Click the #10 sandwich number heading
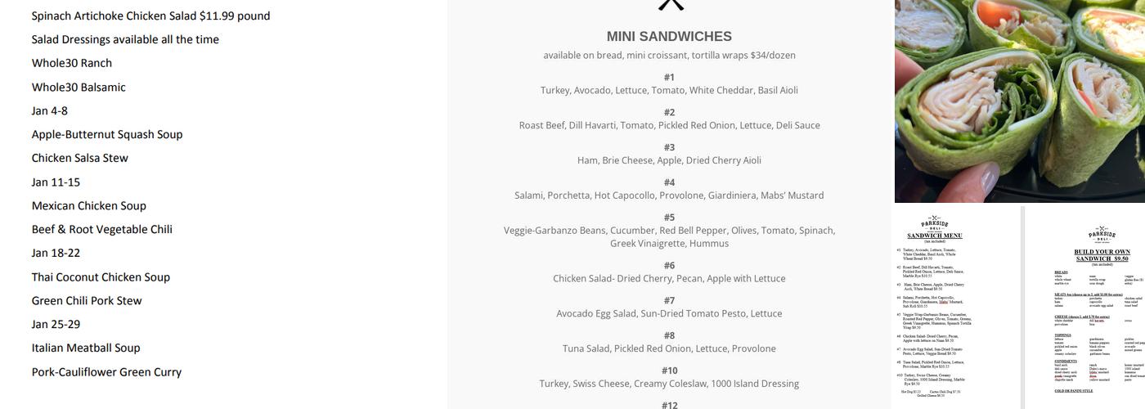The width and height of the screenshot is (1145, 409). 669,371
